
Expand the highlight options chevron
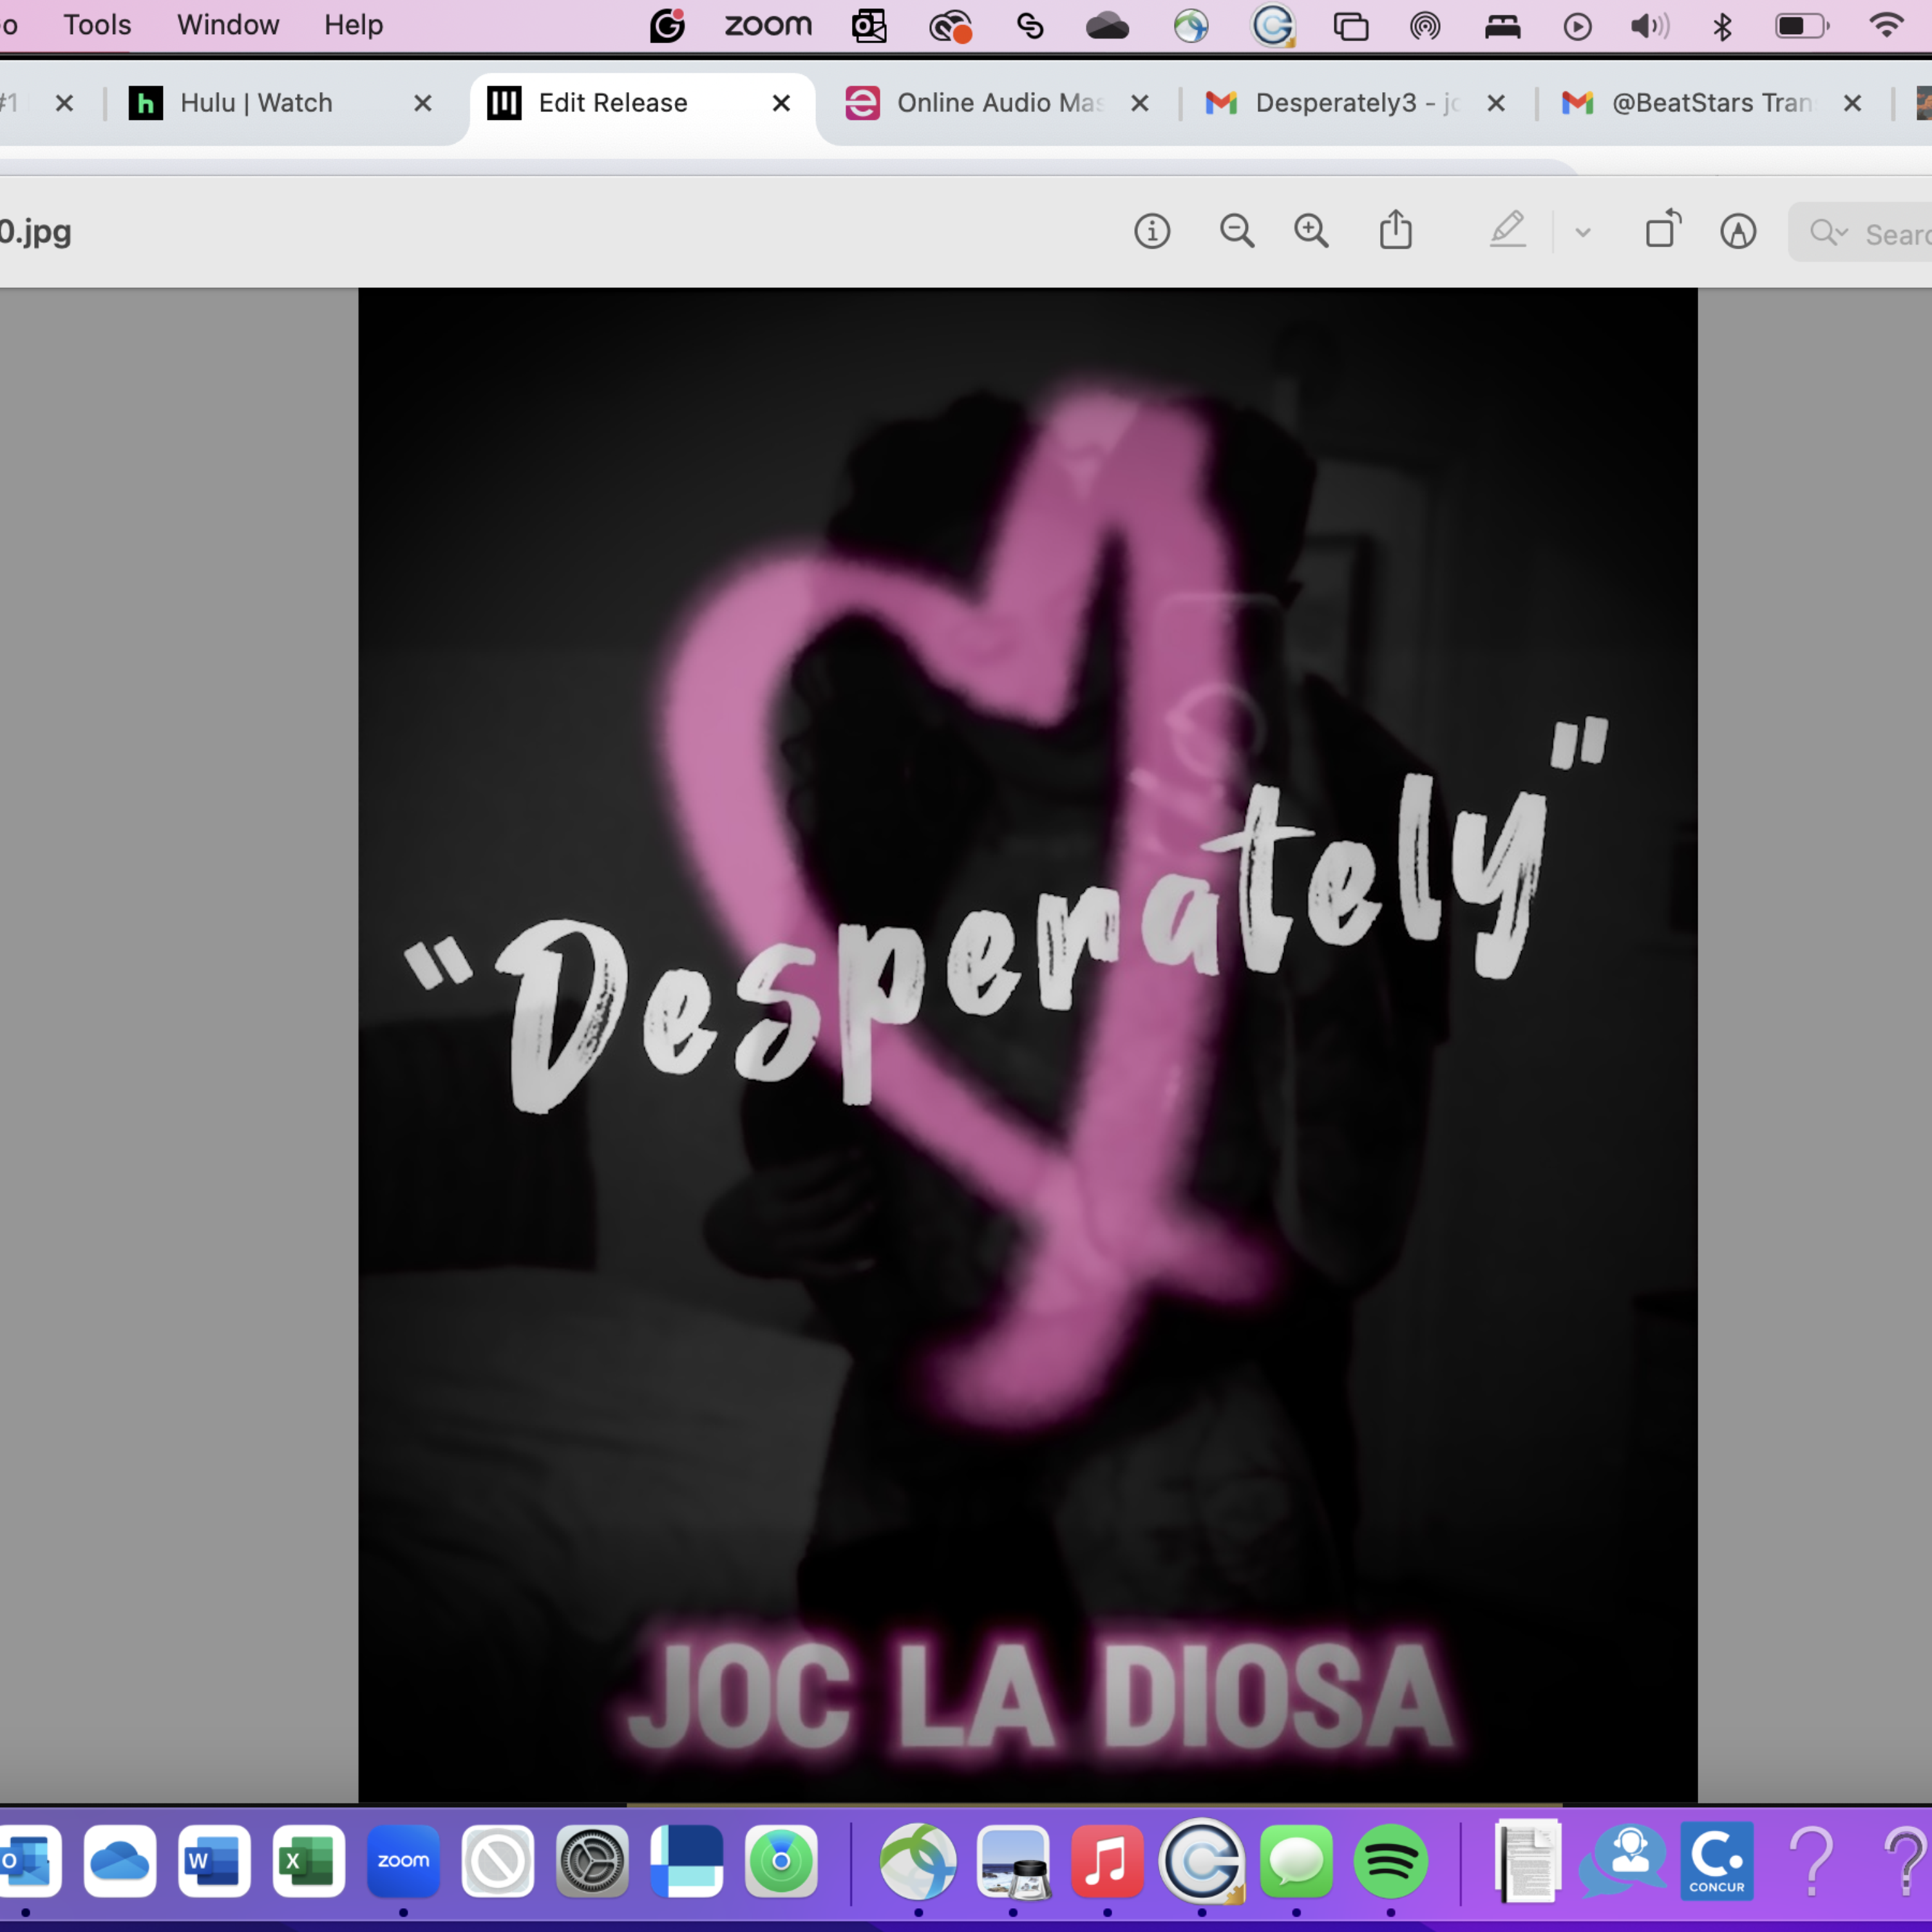click(1582, 233)
